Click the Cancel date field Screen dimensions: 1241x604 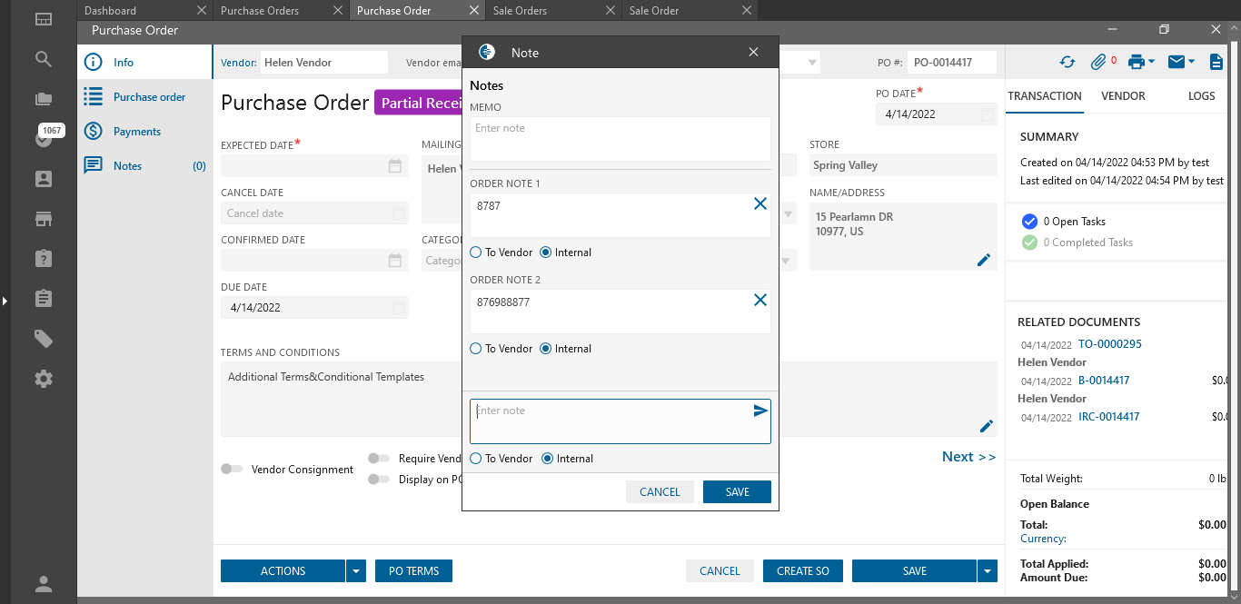(x=314, y=213)
